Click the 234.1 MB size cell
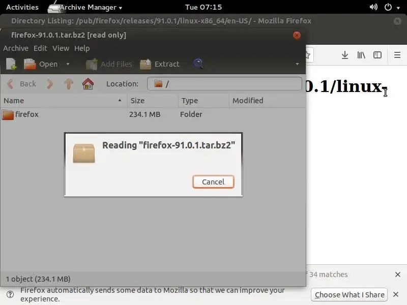The image size is (407, 305). pyautogui.click(x=145, y=114)
